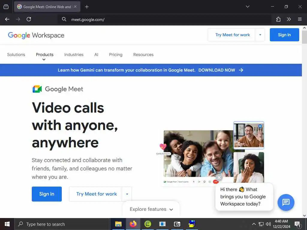Image resolution: width=307 pixels, height=230 pixels.
Task: Open the Extensions puzzle icon
Action: 278,19
